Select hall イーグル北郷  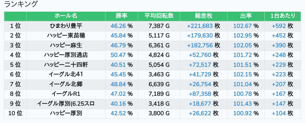[66, 84]
